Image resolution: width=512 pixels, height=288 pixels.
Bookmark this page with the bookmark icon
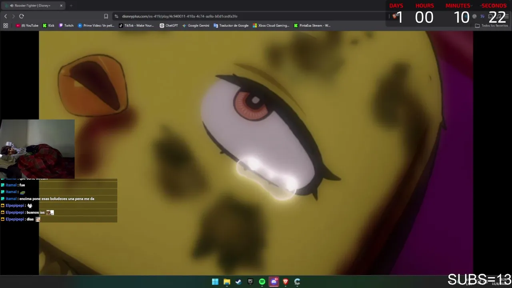(106, 16)
